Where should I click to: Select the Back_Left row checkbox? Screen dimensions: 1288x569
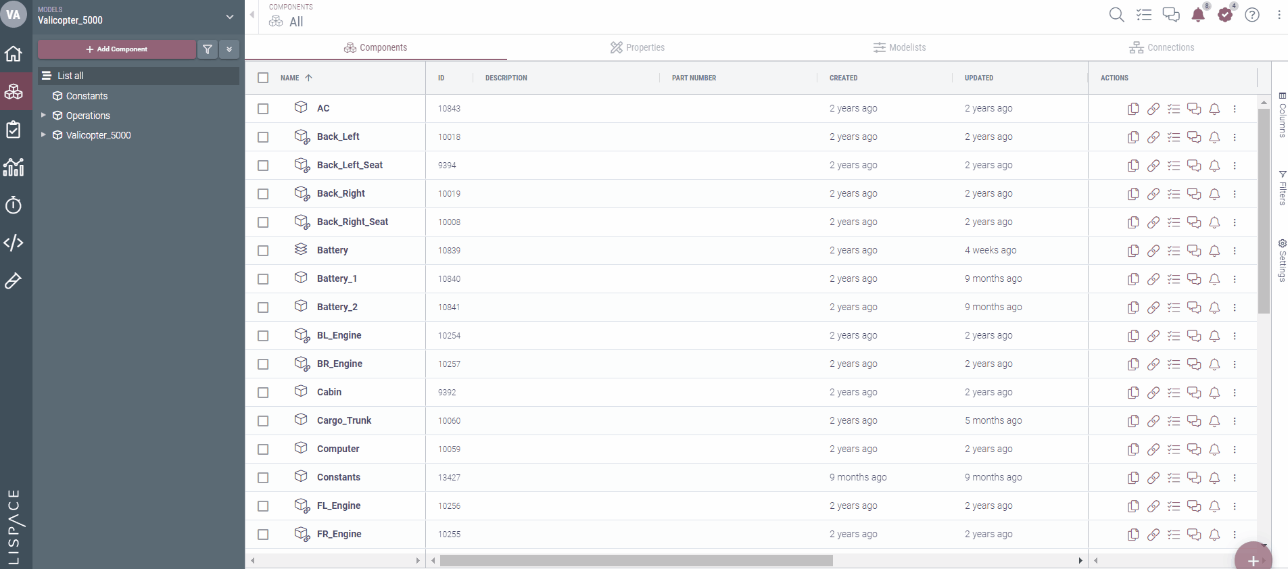(263, 137)
